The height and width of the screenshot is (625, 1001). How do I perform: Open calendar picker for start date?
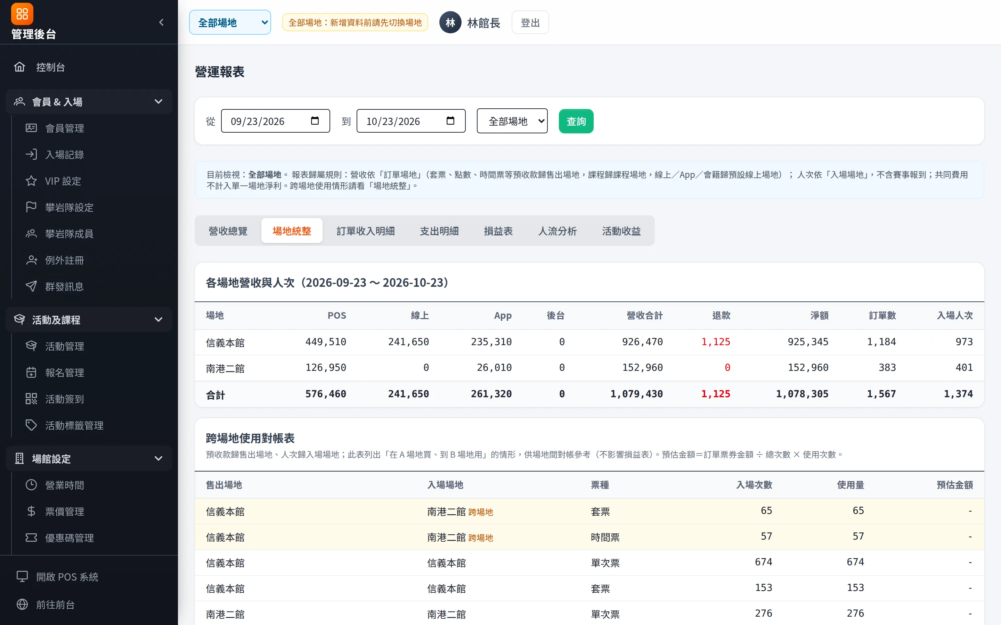coord(315,121)
